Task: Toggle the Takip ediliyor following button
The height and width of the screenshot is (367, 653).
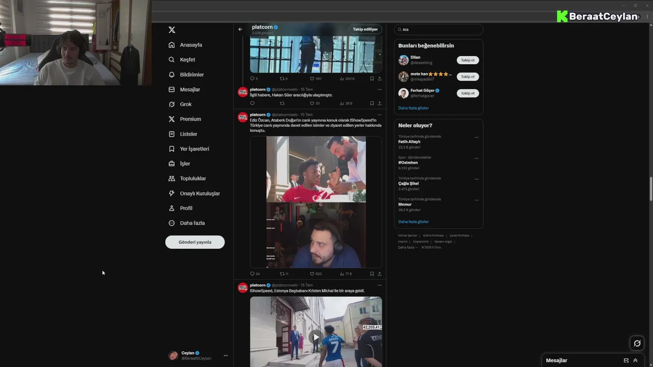Action: coord(365,29)
